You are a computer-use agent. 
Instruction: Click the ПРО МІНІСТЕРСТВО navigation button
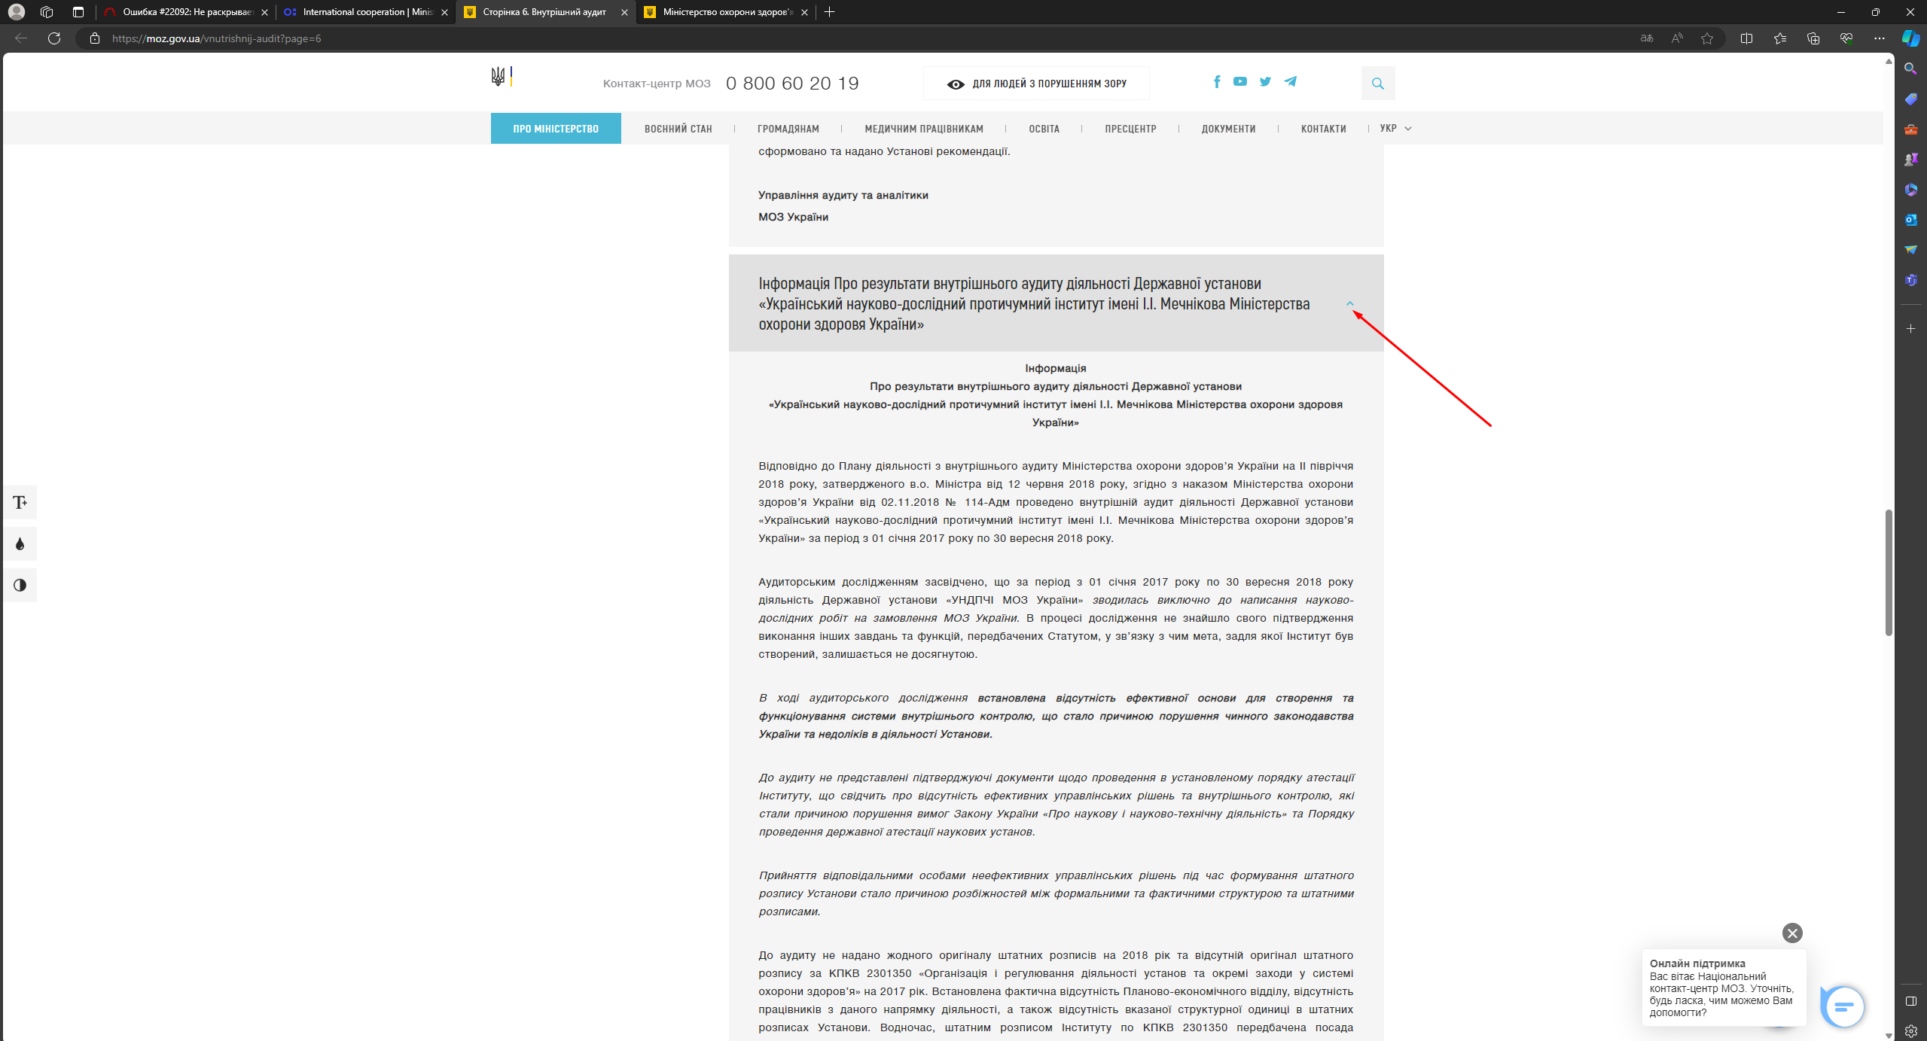(x=556, y=129)
